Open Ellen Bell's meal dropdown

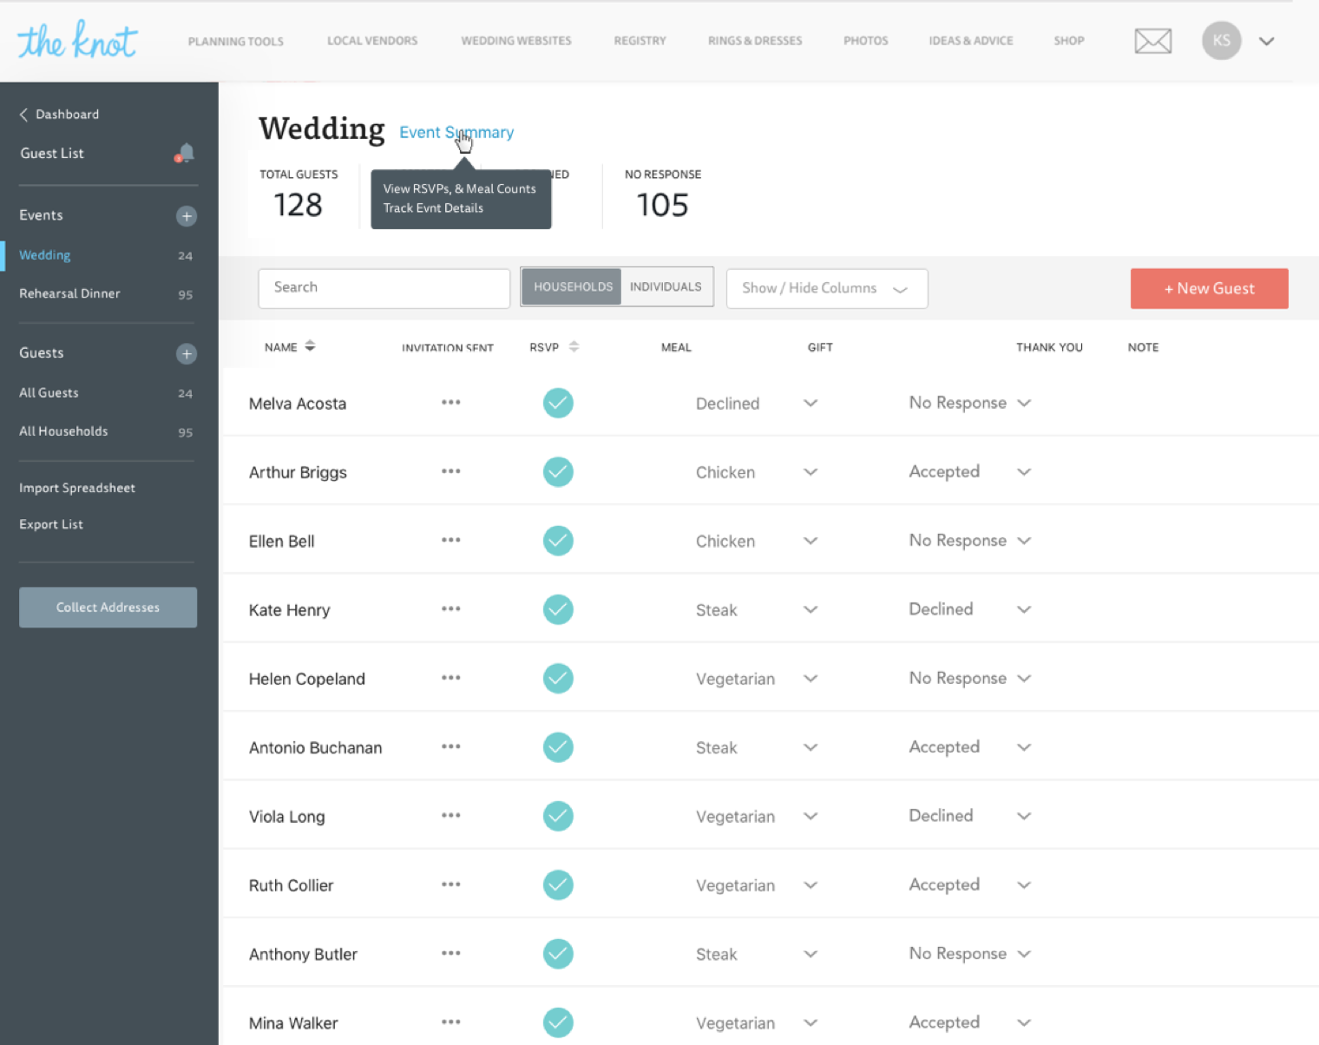coord(810,541)
